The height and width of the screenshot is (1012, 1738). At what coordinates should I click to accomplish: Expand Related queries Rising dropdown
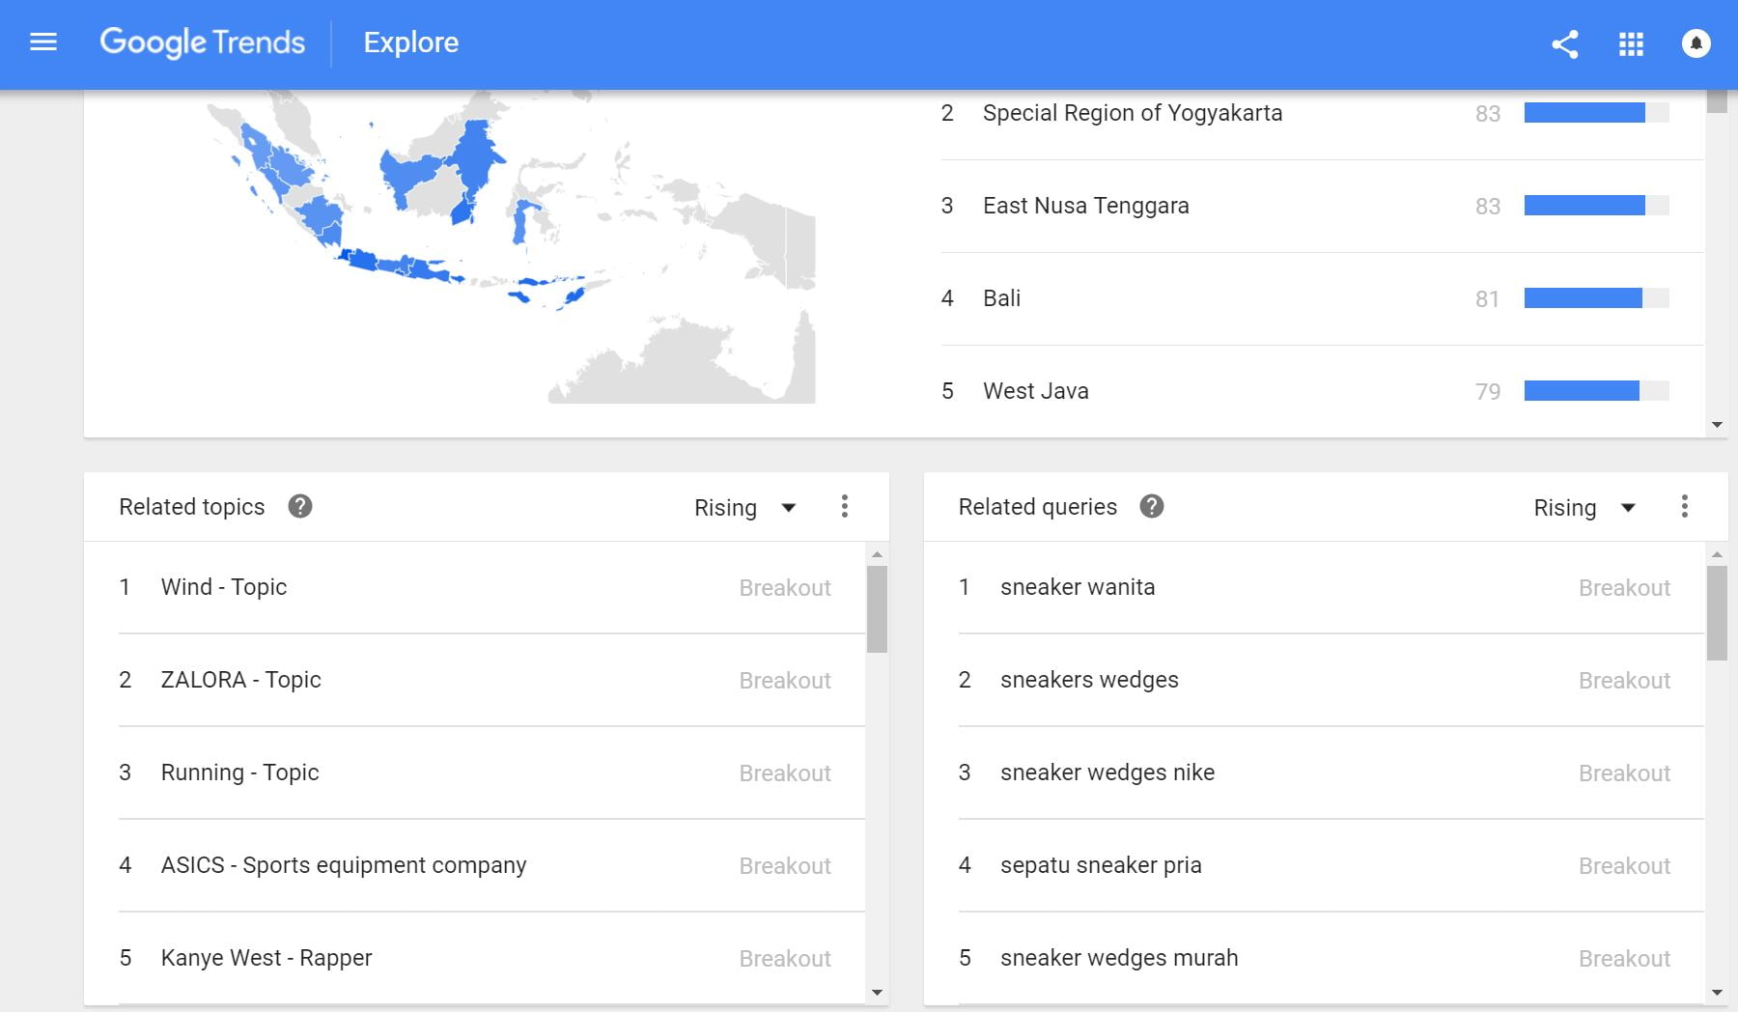click(1584, 508)
